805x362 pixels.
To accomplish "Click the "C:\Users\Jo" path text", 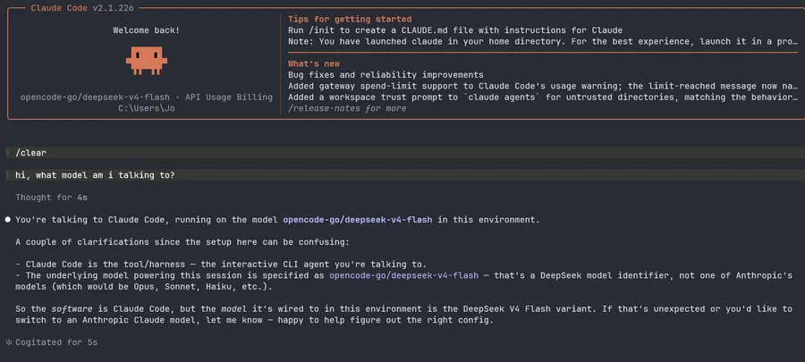I will click(x=147, y=108).
